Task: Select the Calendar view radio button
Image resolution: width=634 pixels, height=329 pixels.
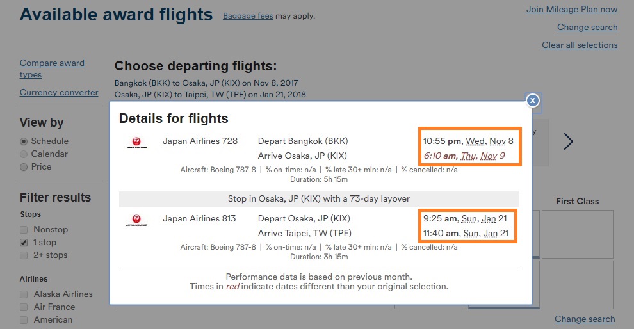Action: tap(24, 154)
